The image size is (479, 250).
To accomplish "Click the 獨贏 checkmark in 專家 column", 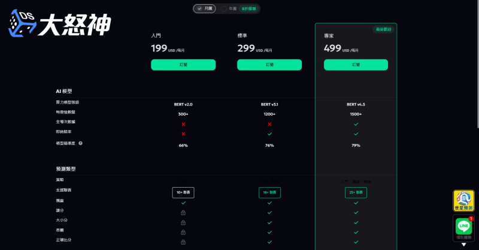I will (x=356, y=203).
